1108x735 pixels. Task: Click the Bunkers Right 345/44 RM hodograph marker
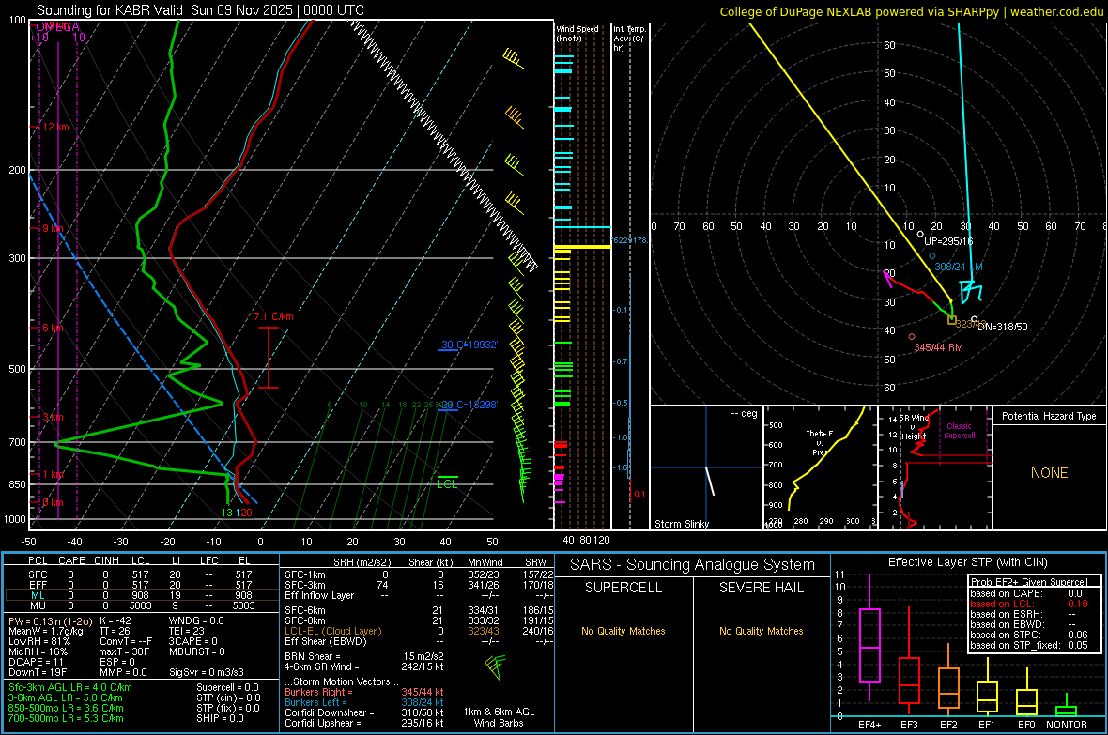[912, 337]
